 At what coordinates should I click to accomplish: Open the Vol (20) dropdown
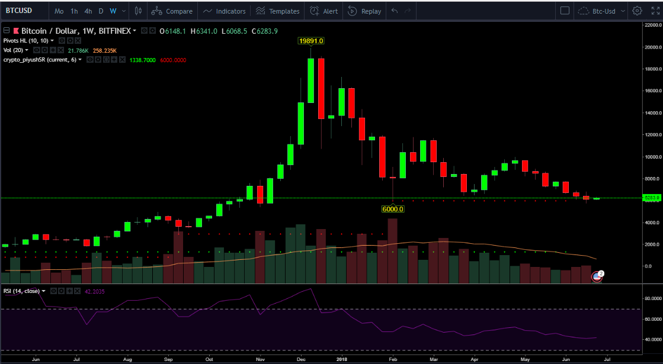pos(27,50)
